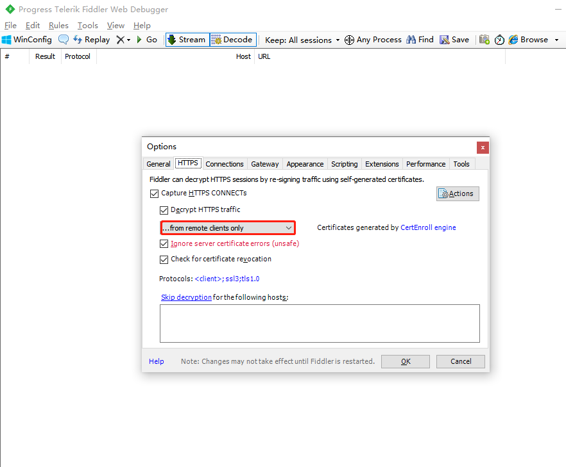Click the protocols link <client>; ssl3;tls1.0
Viewport: 566px width, 467px height.
click(x=227, y=279)
